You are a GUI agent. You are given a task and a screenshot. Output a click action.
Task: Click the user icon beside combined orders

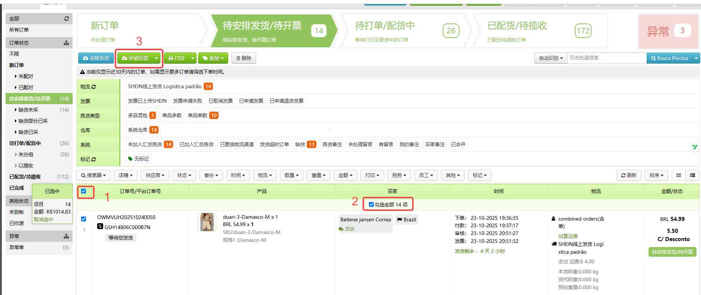click(x=554, y=219)
